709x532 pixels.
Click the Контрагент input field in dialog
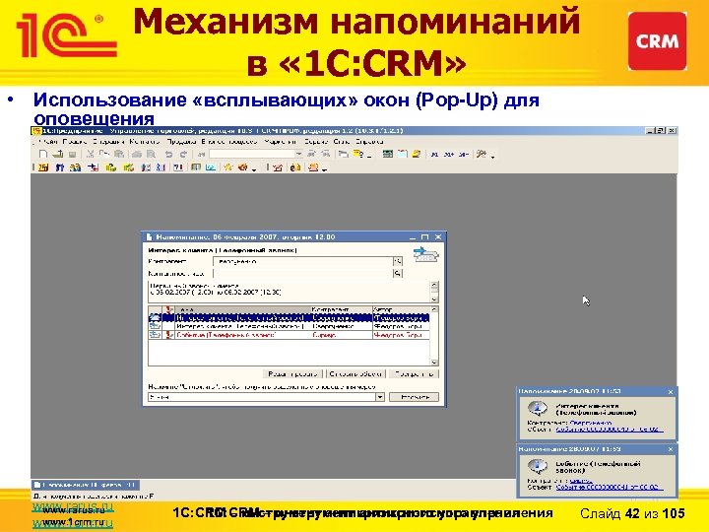pos(302,261)
